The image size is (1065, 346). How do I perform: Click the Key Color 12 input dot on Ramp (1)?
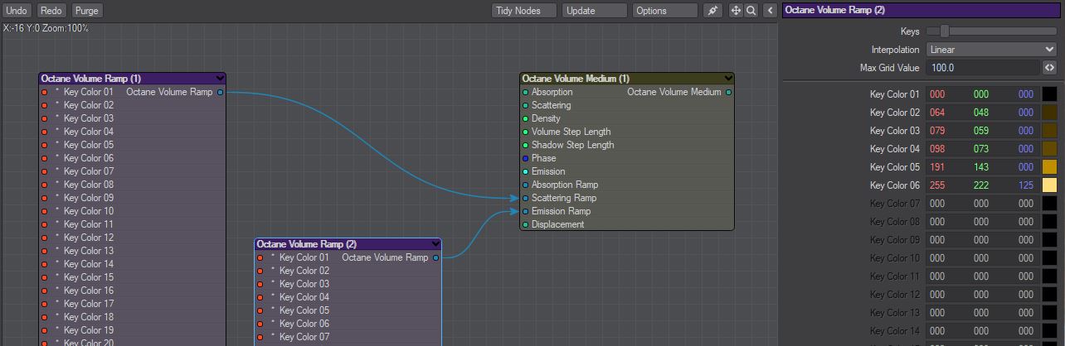coord(45,238)
